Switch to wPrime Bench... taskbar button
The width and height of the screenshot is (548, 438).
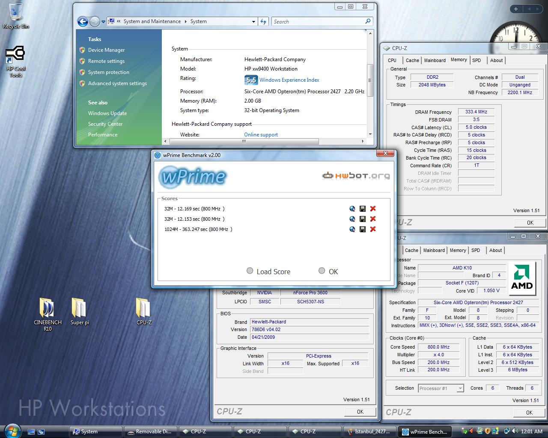tap(424, 432)
